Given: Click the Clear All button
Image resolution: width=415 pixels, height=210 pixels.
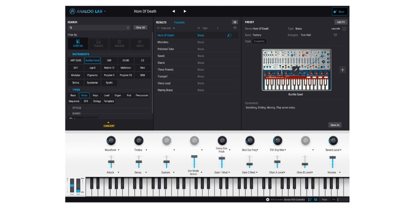Looking at the screenshot, I should pos(140,28).
